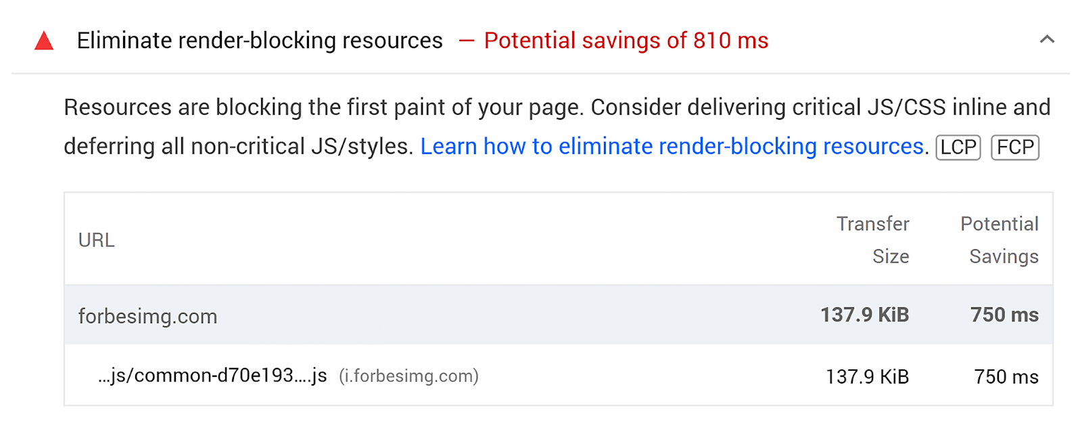Viewport: 1082px width, 437px height.
Task: Select the Eliminate render-blocking resources heading
Action: point(260,41)
